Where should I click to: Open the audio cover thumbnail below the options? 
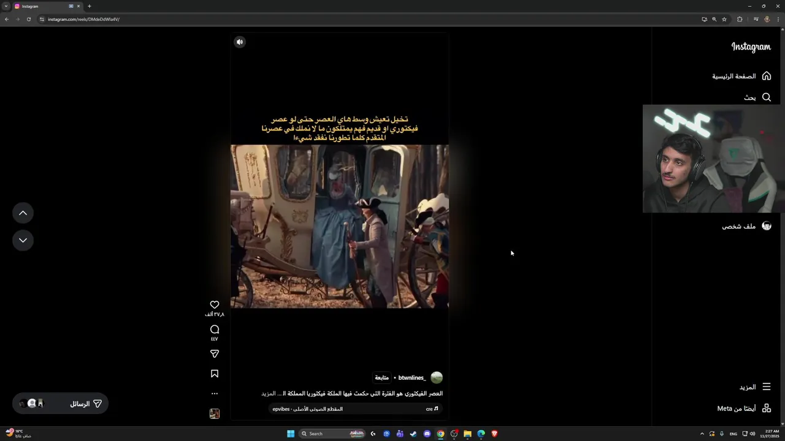point(215,414)
